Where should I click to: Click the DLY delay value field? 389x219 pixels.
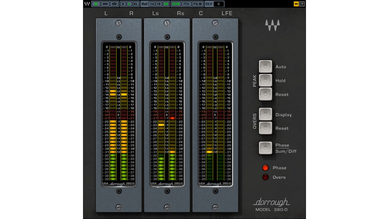point(219,4)
